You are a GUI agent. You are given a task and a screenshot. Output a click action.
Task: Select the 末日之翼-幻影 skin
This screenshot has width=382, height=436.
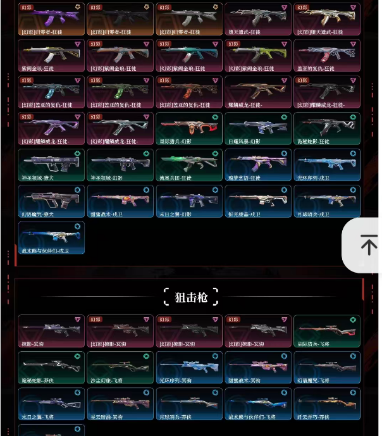189,201
